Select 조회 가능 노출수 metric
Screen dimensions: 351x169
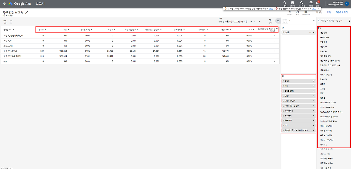tap(326, 158)
